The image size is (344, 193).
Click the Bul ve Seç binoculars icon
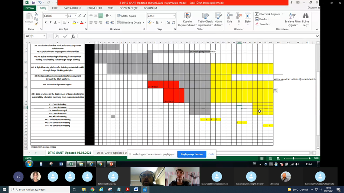point(306,20)
